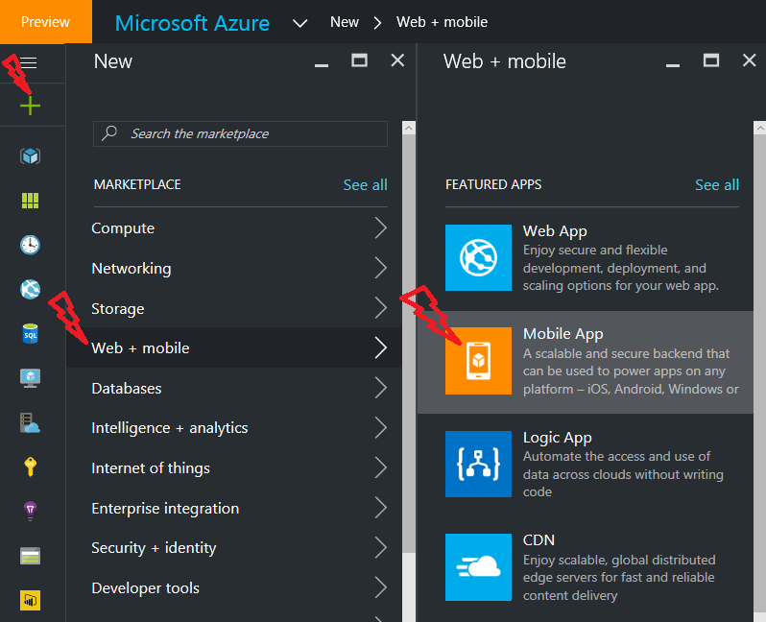Open the hamburger menu in sidebar
The height and width of the screenshot is (622, 766).
(x=29, y=63)
